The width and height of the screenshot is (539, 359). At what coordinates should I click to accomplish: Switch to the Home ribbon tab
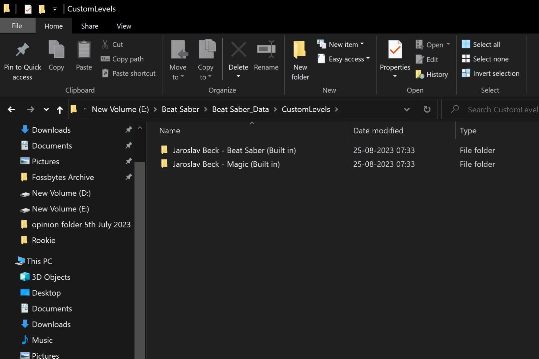click(x=54, y=26)
